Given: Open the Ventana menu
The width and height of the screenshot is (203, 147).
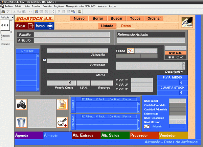Looking at the screenshot, I should click(102, 6).
